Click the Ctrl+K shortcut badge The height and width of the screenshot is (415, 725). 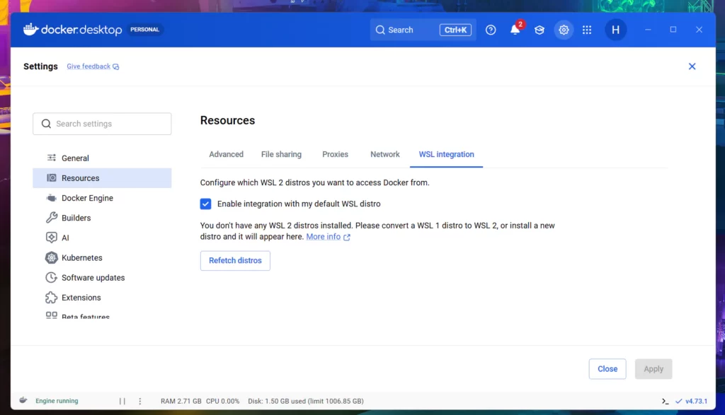click(x=455, y=30)
